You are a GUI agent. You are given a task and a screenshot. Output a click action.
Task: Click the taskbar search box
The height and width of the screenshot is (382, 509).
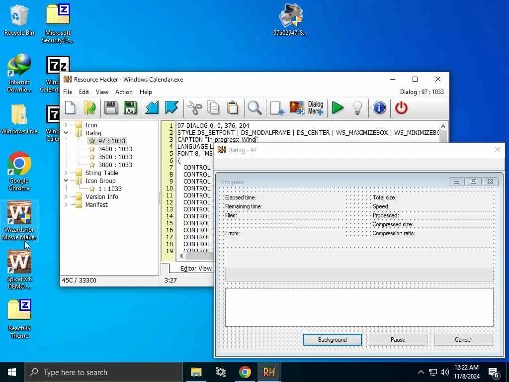pyautogui.click(x=103, y=372)
